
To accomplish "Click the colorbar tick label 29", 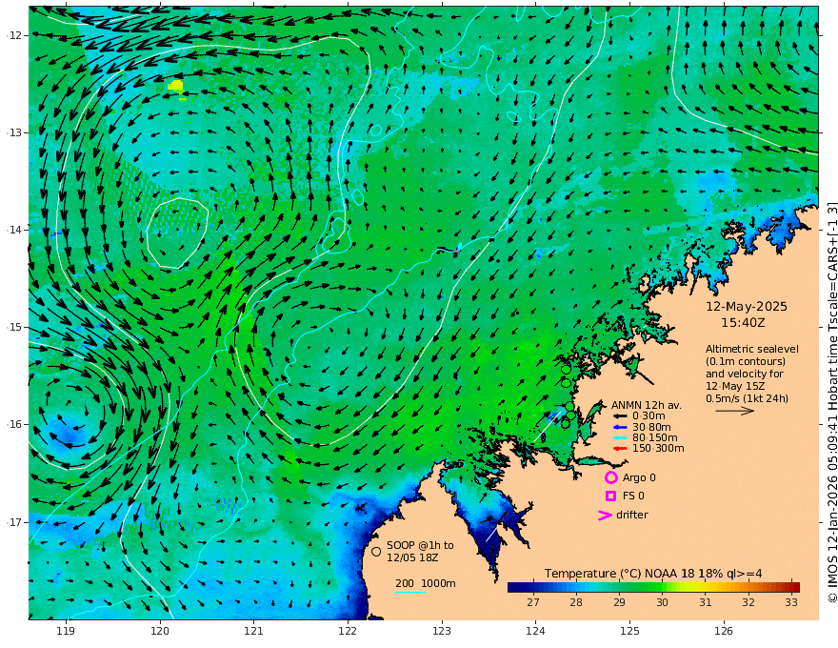I will (x=619, y=602).
